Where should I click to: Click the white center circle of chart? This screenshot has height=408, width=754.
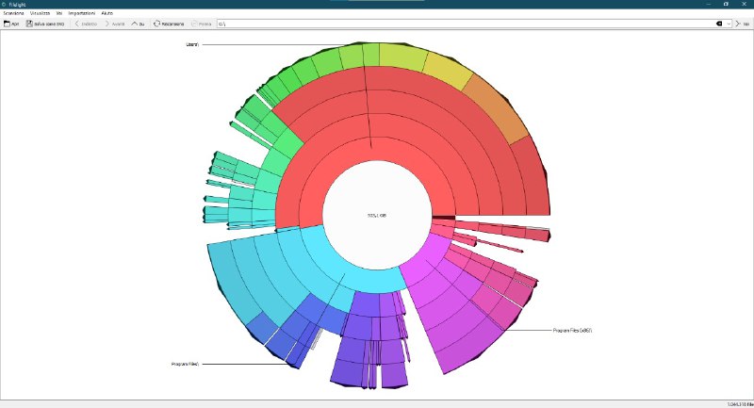(376, 216)
